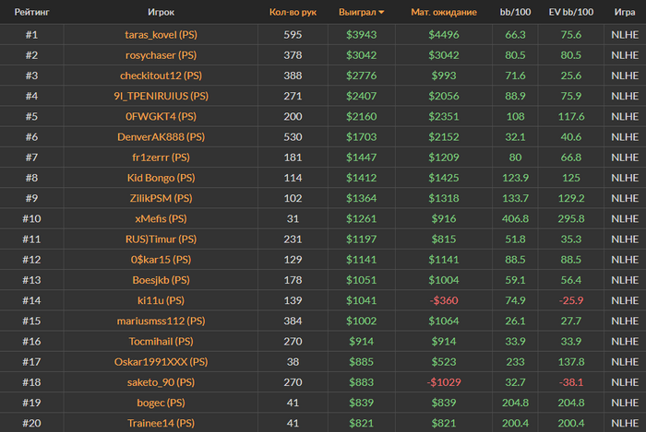
Task: Open ZilikPSM (PS) profile link
Action: click(161, 198)
